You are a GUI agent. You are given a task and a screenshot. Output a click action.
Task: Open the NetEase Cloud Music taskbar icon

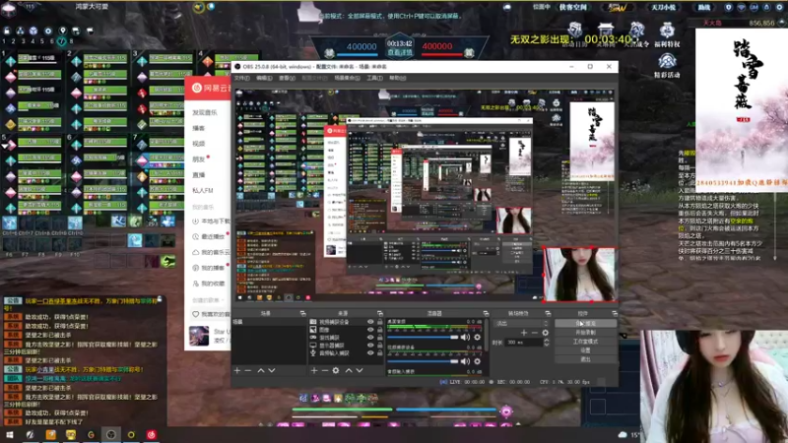point(152,434)
